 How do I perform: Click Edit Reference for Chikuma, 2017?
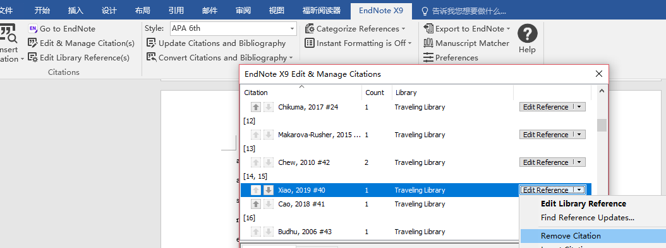point(545,107)
